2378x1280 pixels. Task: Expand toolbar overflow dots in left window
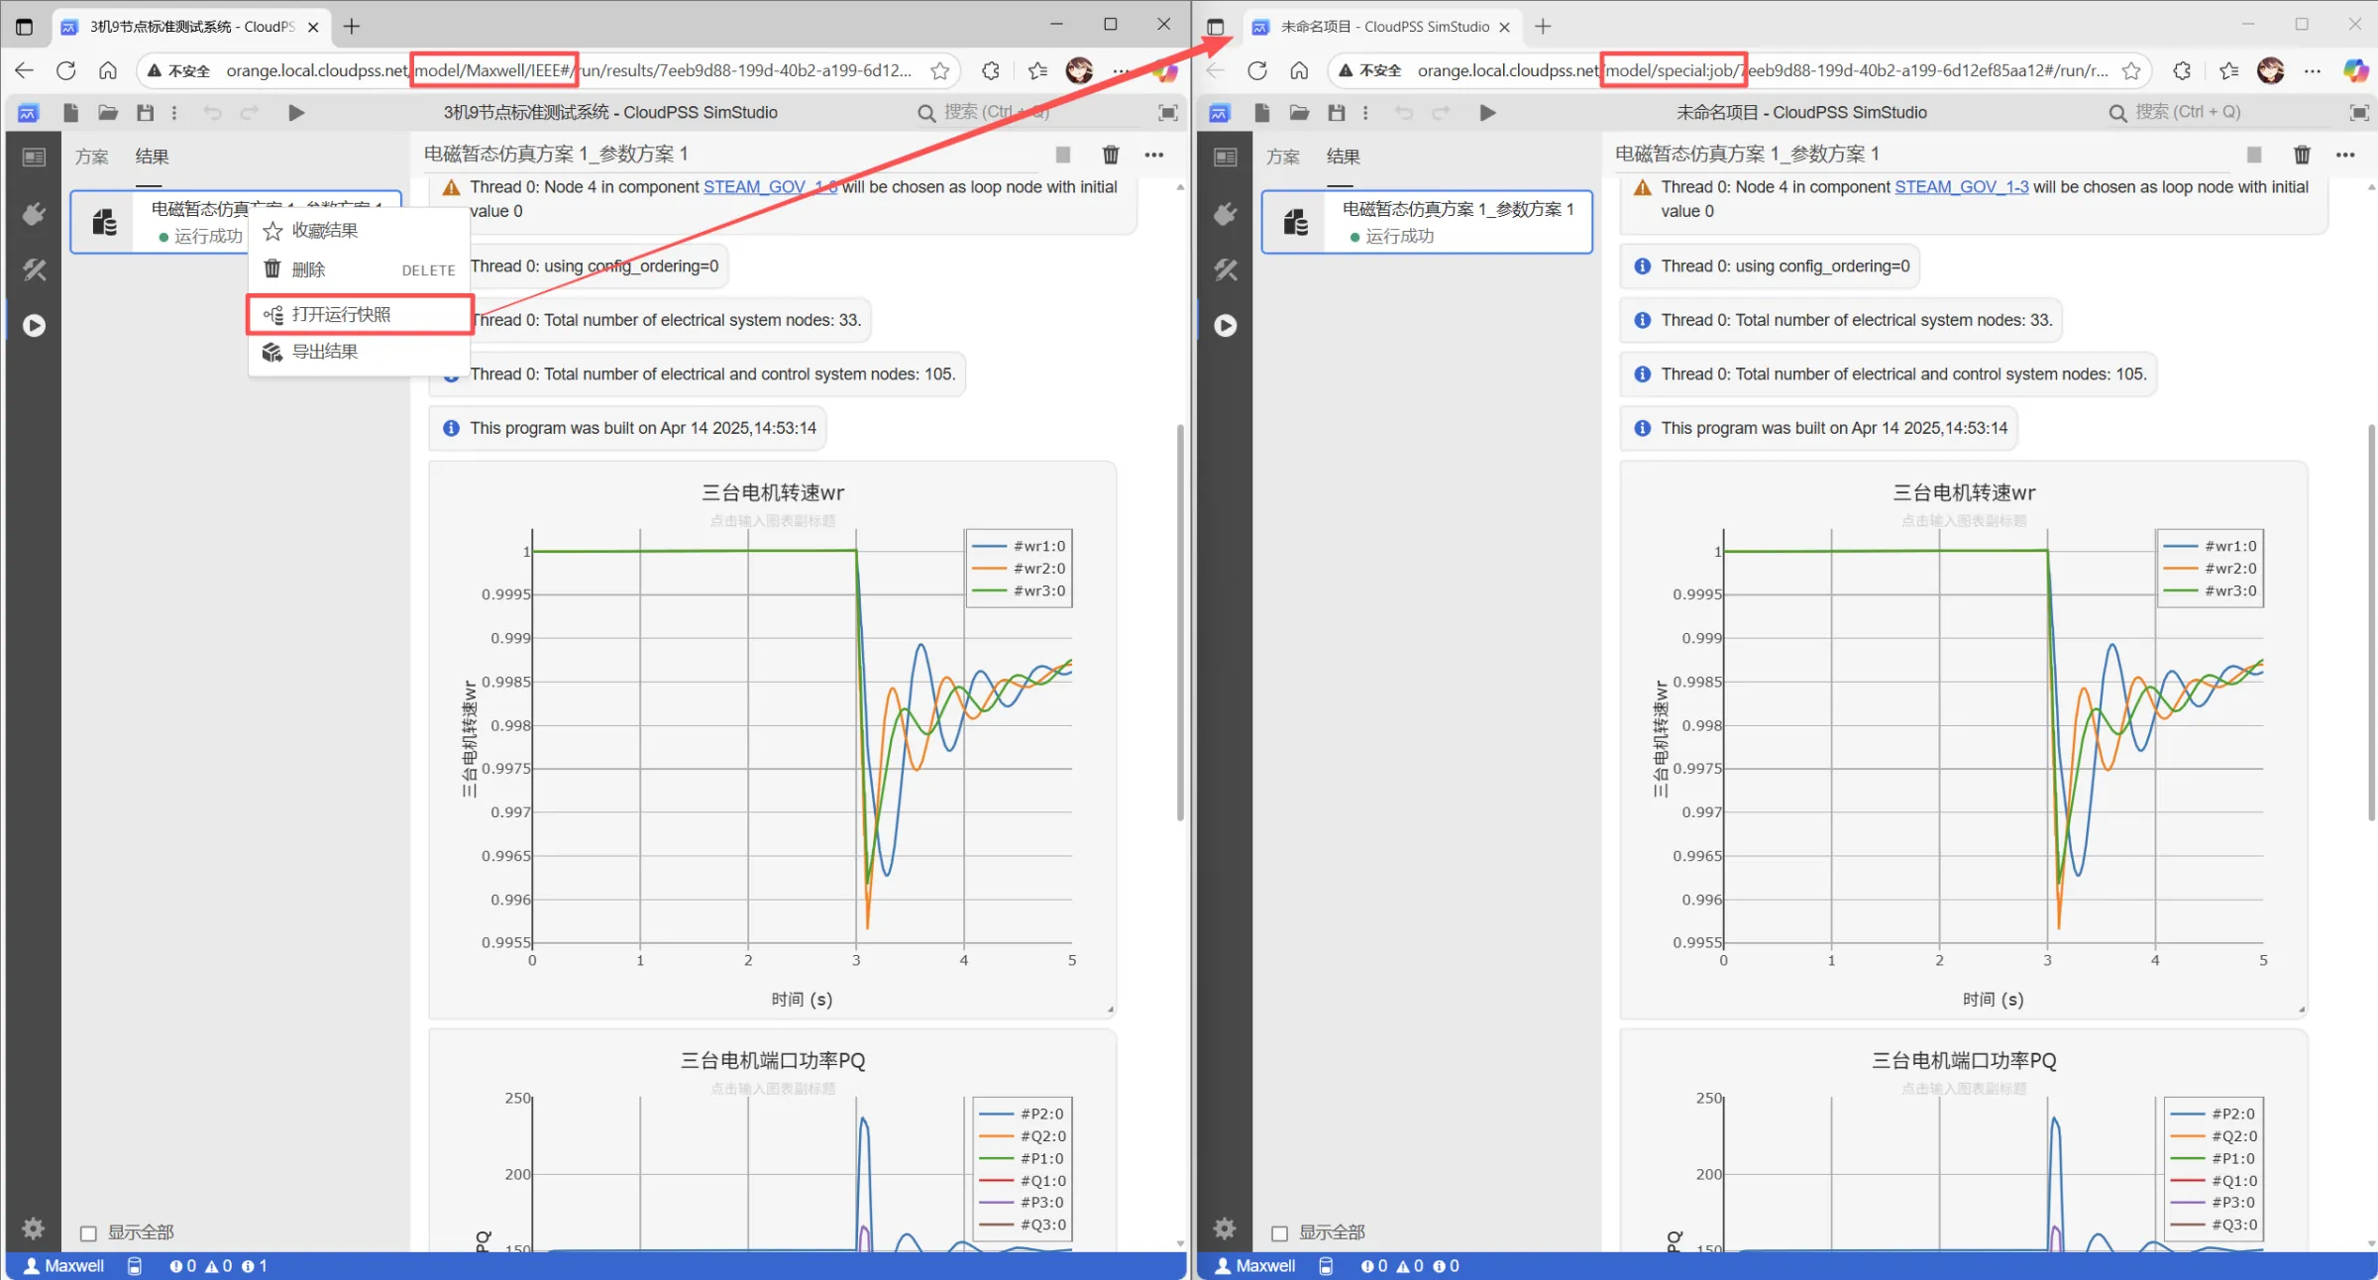click(174, 113)
